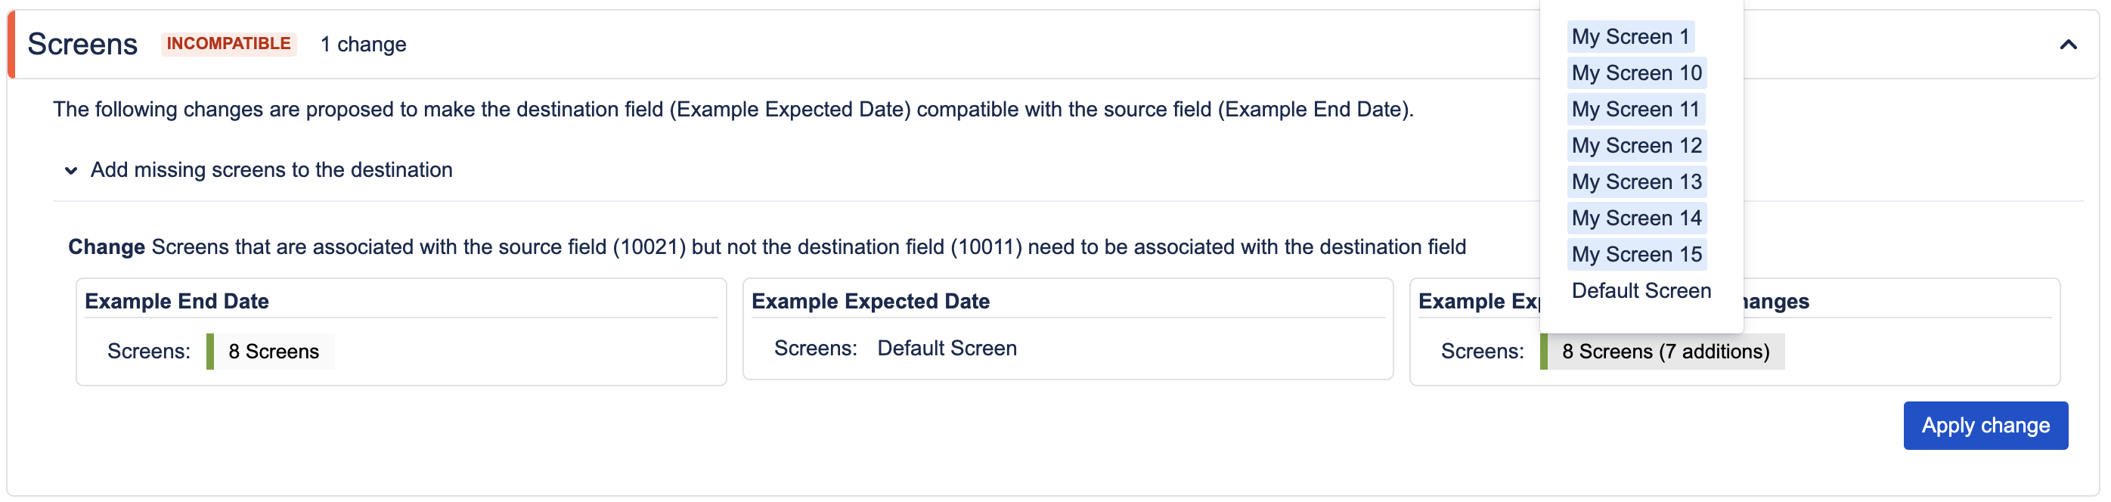Screen dimensions: 2111x502
Task: Pick My Screen 13 in the popup
Action: (x=1635, y=181)
